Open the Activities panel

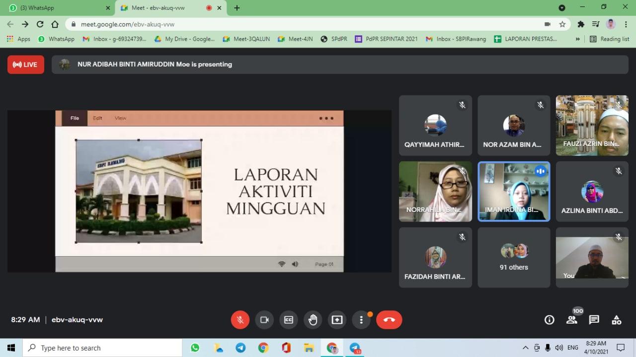pyautogui.click(x=616, y=320)
